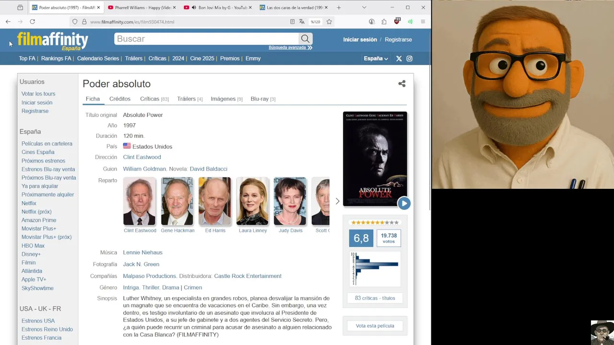Open FilmAffinity Instagram icon
Image resolution: width=614 pixels, height=345 pixels.
point(410,58)
